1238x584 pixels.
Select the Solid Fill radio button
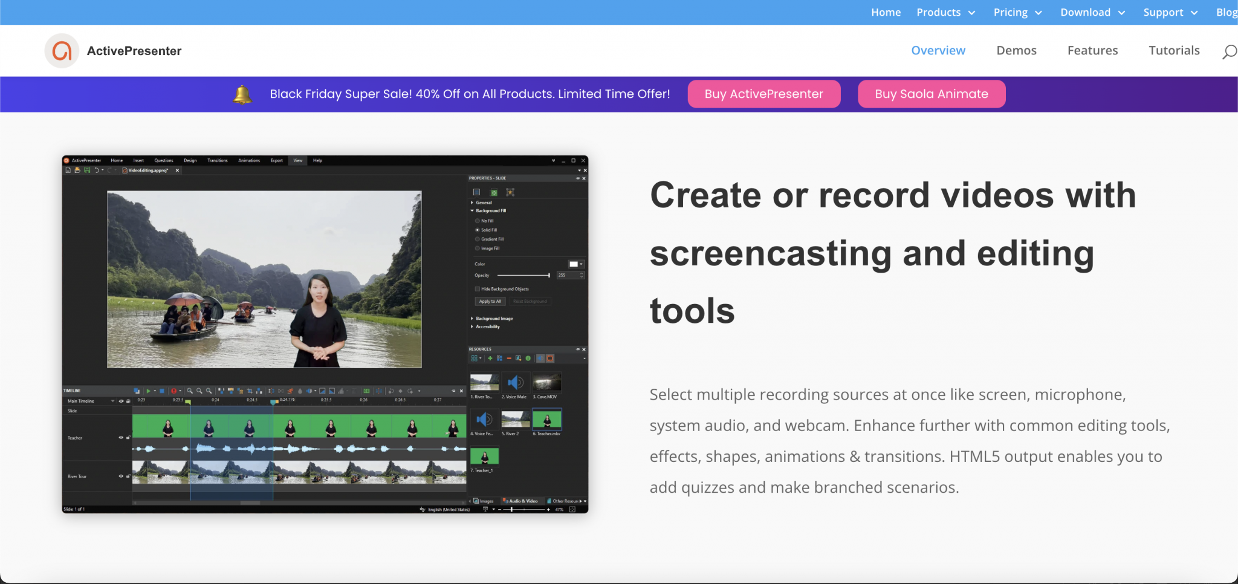tap(478, 230)
